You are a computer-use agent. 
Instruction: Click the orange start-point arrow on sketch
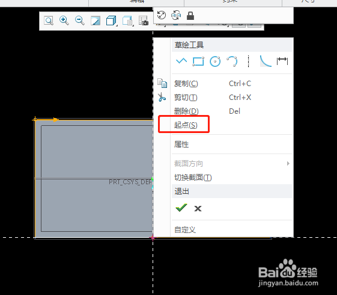point(56,120)
